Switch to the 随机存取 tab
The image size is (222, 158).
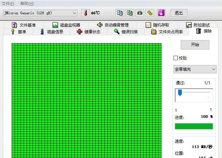[x=158, y=25]
